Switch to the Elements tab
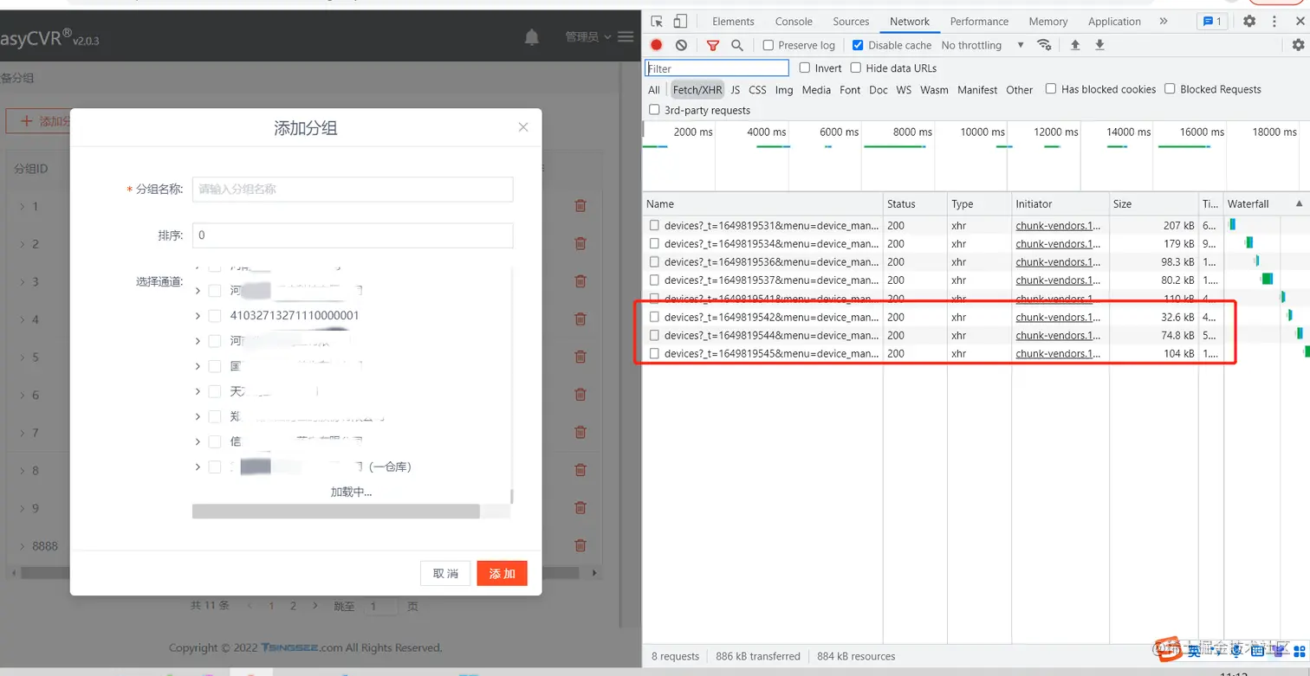1310x676 pixels. pos(733,22)
